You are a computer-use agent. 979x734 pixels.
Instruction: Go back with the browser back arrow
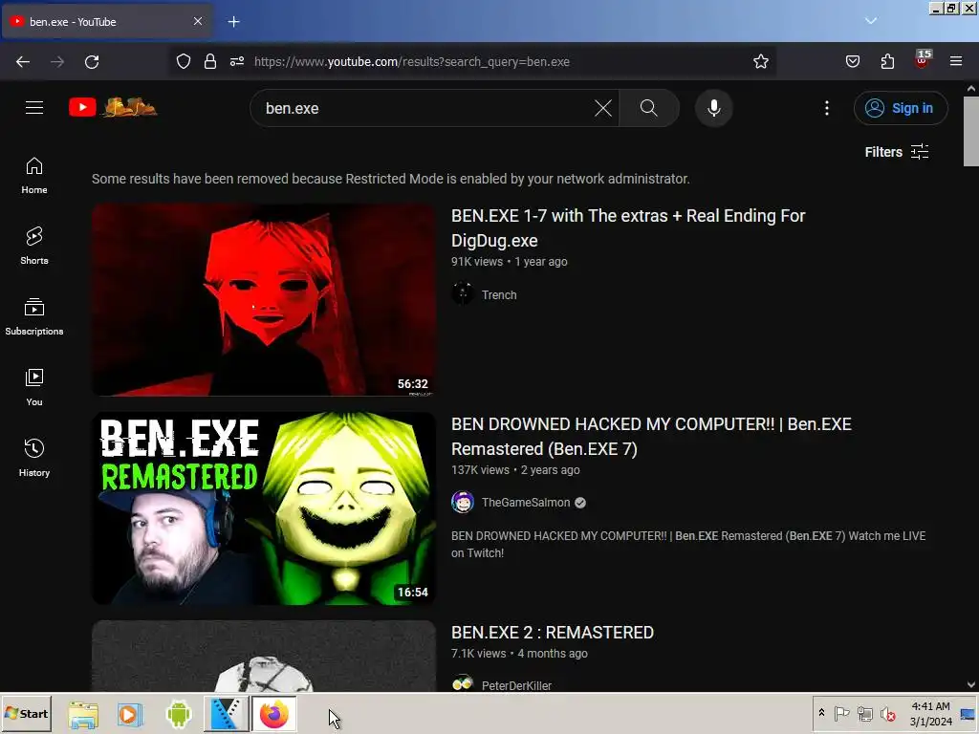[23, 62]
